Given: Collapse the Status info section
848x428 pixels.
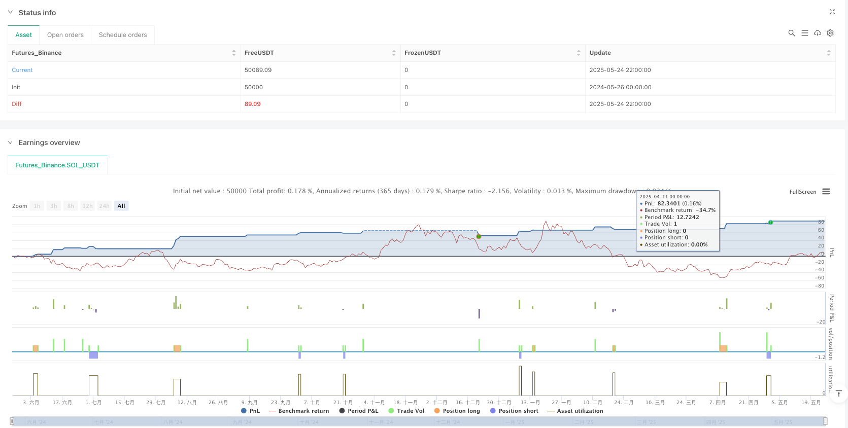Looking at the screenshot, I should pos(10,12).
